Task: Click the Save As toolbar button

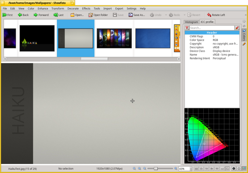Action: [137, 15]
